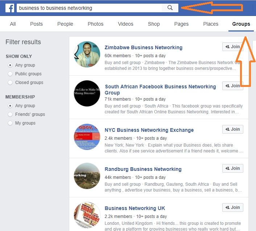256x231 pixels.
Task: Click the Zimbabwe Business Networking profile picture
Action: [87, 54]
